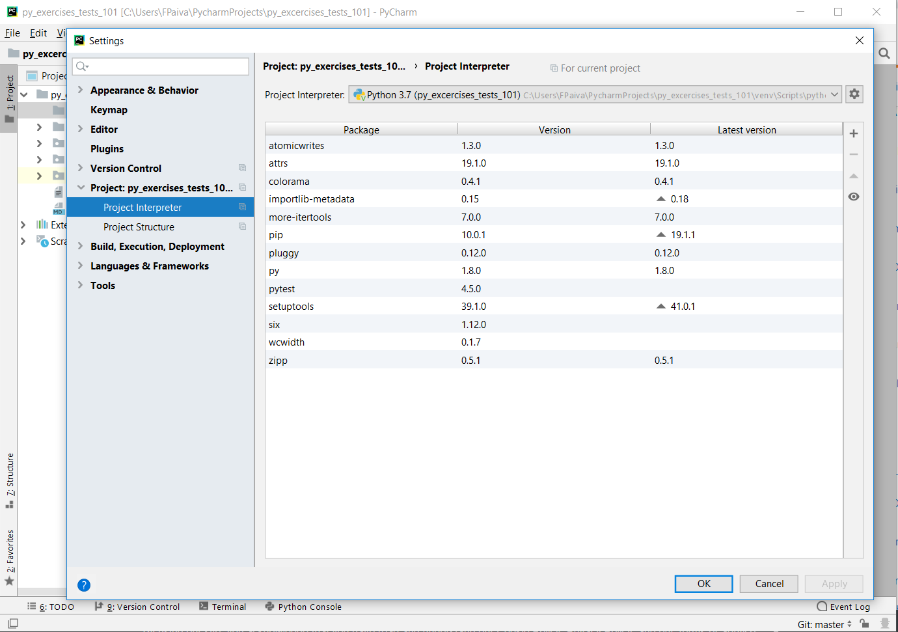This screenshot has width=898, height=632.
Task: Click project-level icon beside Project Interpreter row
Action: pos(243,207)
